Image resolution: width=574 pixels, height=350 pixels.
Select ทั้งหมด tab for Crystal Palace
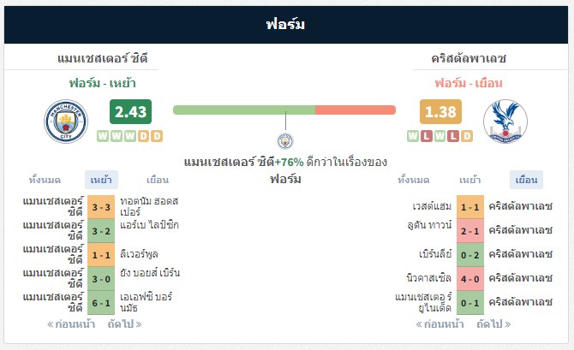pos(414,180)
